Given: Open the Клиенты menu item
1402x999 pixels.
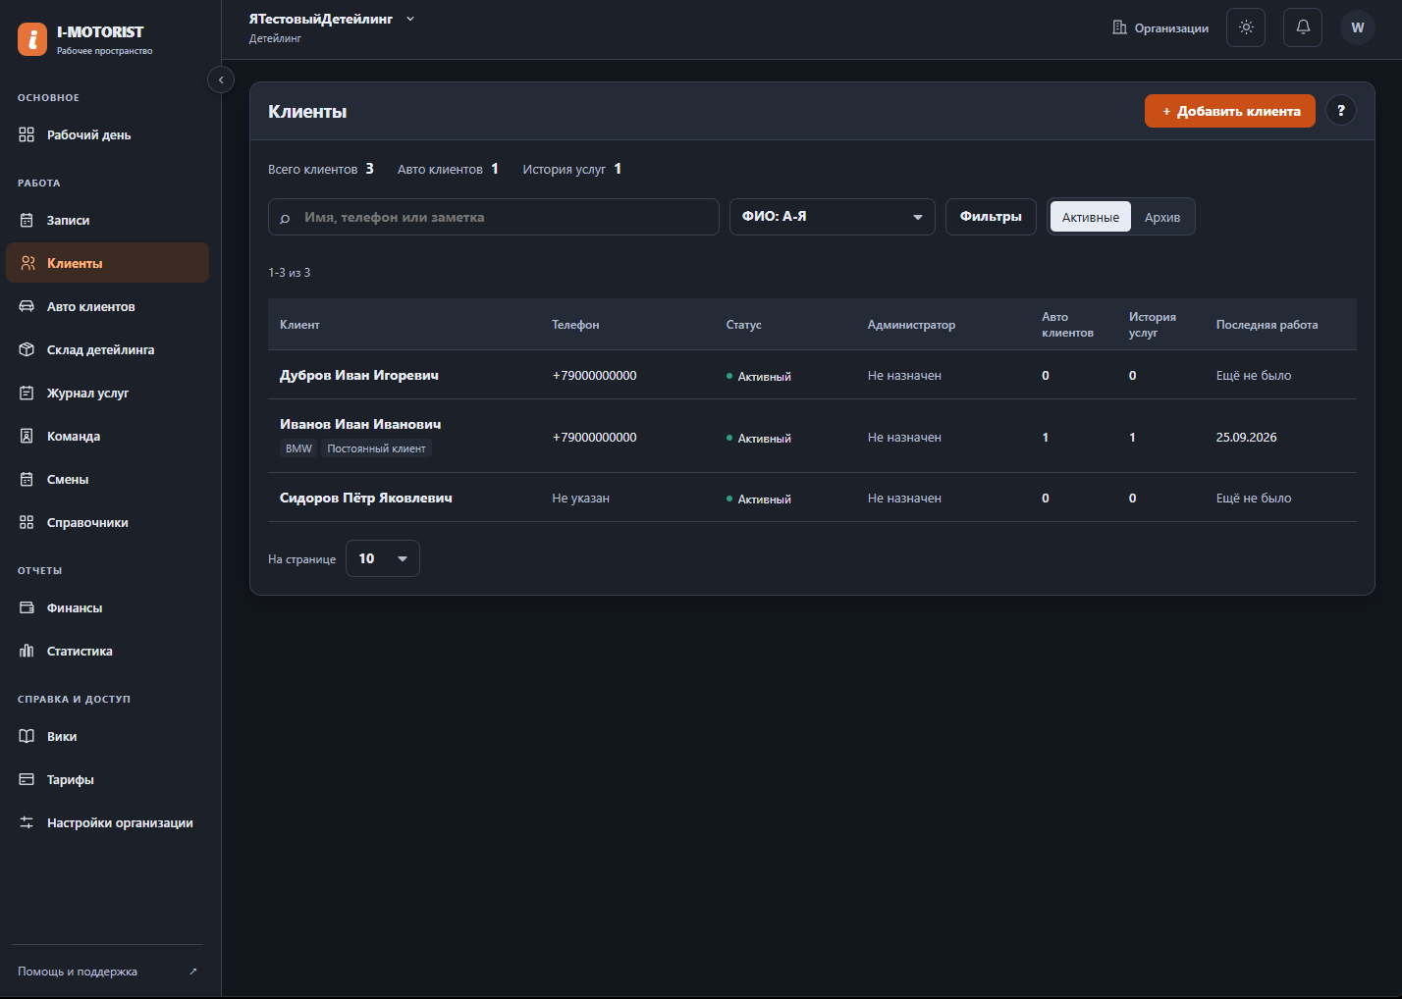Looking at the screenshot, I should (108, 263).
